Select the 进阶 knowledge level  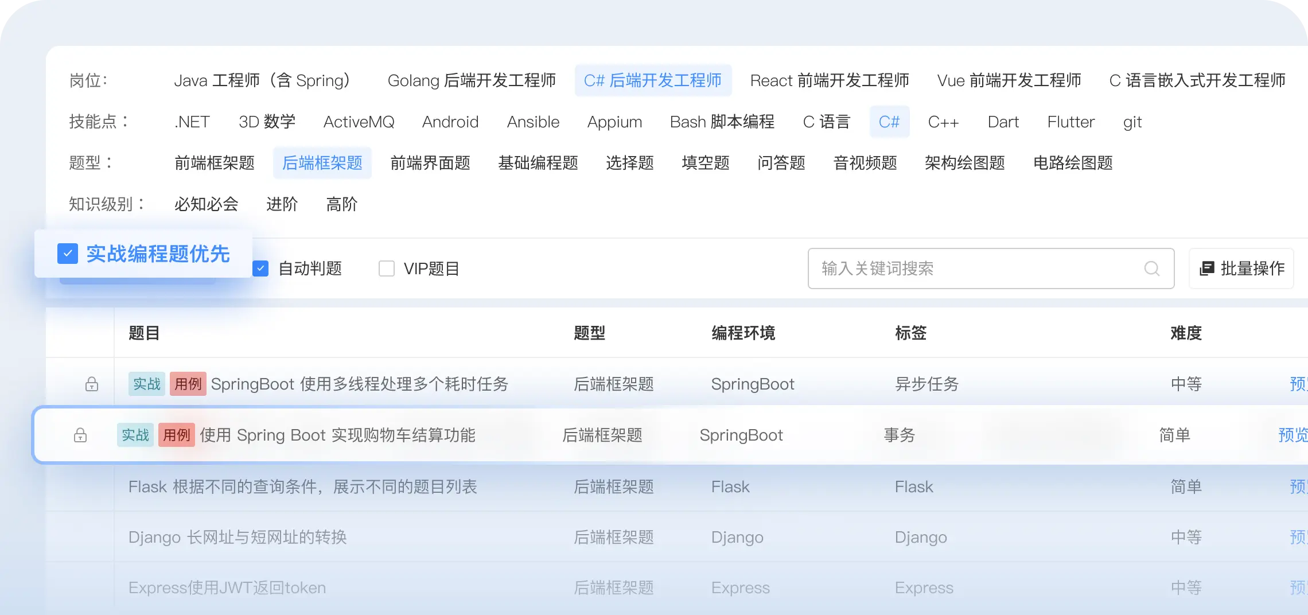tap(282, 204)
